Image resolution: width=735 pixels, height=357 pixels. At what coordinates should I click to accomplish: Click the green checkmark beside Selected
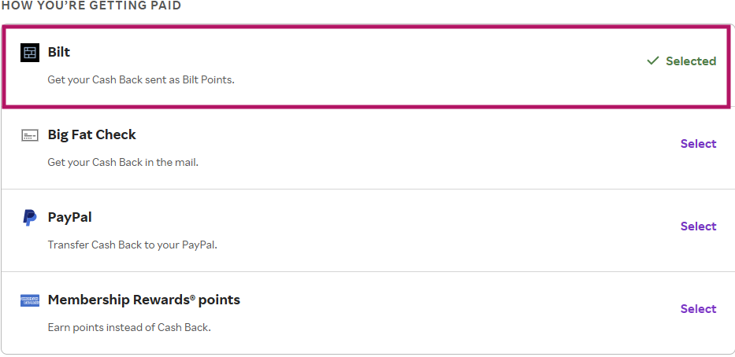click(652, 61)
